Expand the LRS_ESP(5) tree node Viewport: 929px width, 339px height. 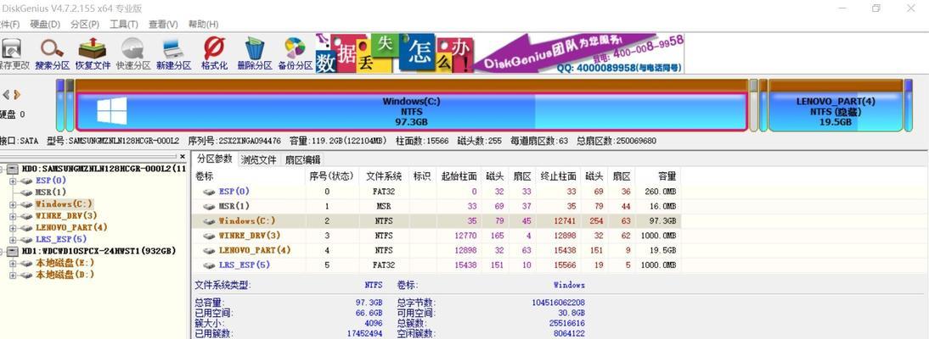[13, 240]
